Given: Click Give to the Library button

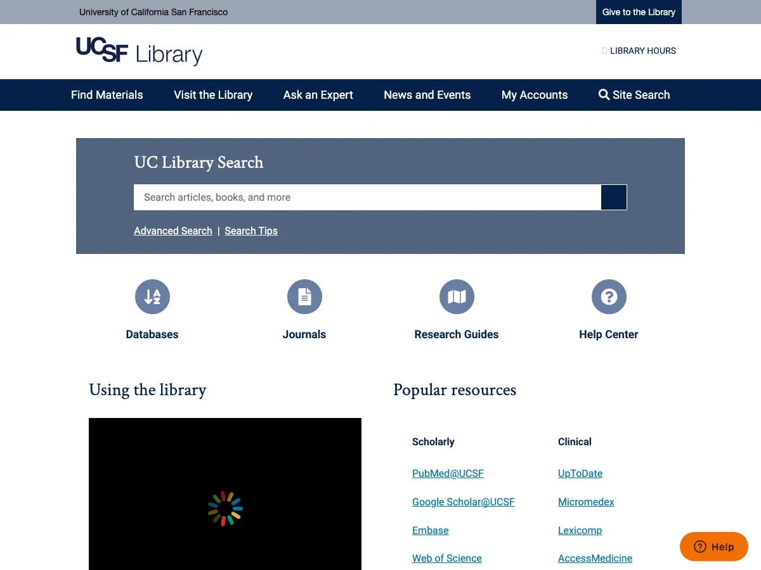Looking at the screenshot, I should point(639,12).
